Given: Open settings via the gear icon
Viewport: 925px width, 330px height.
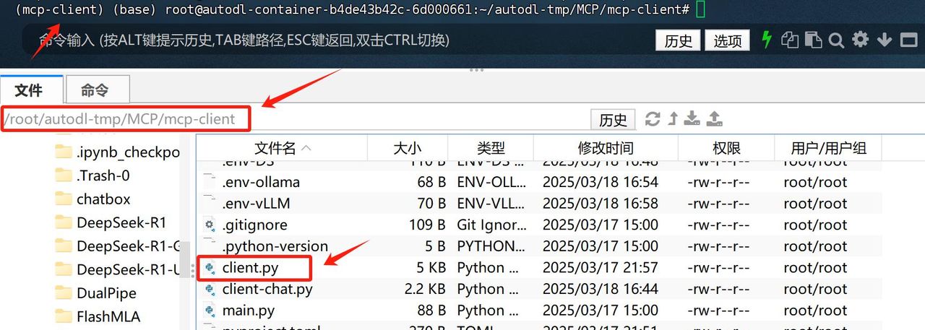Looking at the screenshot, I should click(860, 39).
